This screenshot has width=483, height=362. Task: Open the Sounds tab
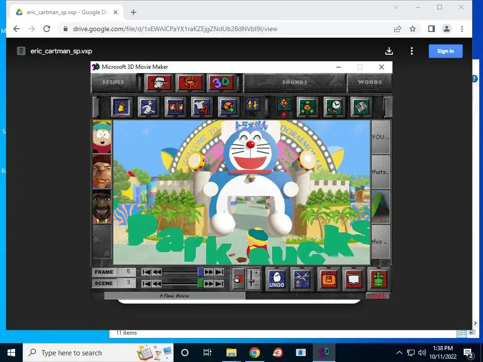(294, 82)
